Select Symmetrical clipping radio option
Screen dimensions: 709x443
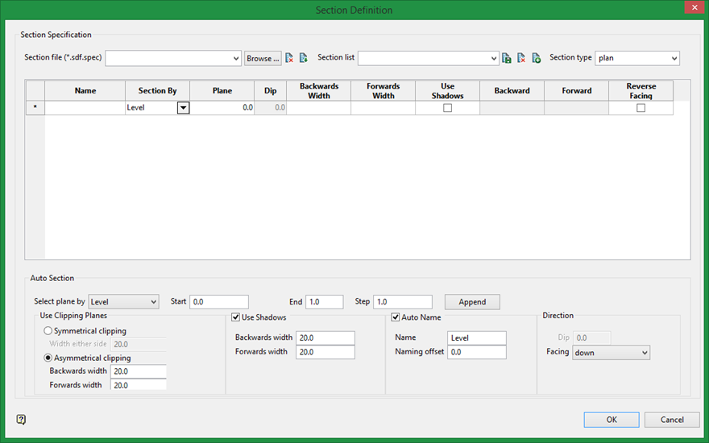(48, 331)
